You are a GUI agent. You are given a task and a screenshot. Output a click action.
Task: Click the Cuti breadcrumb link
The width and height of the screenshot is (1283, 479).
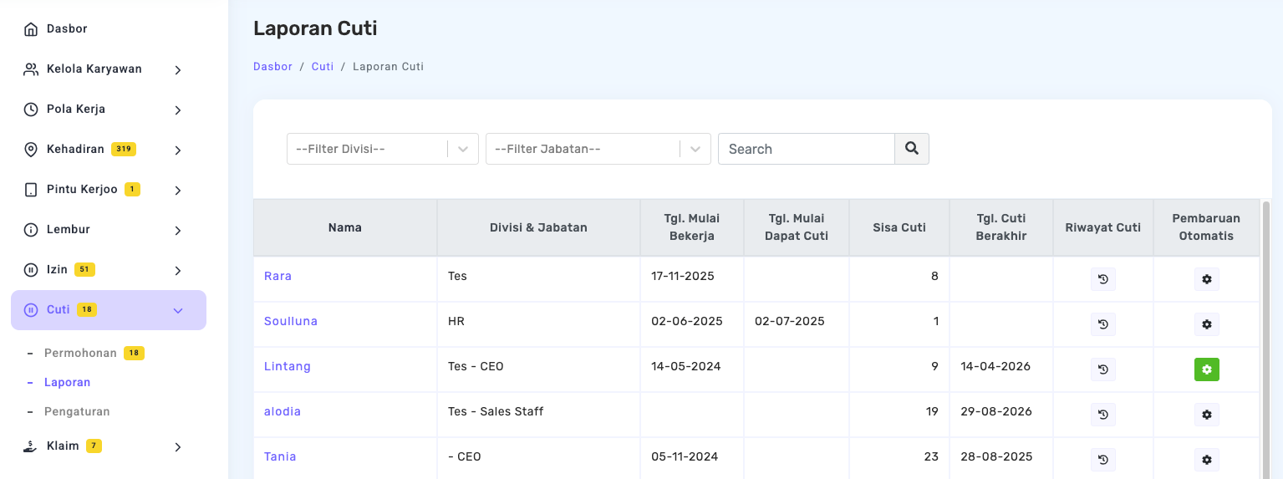point(323,66)
